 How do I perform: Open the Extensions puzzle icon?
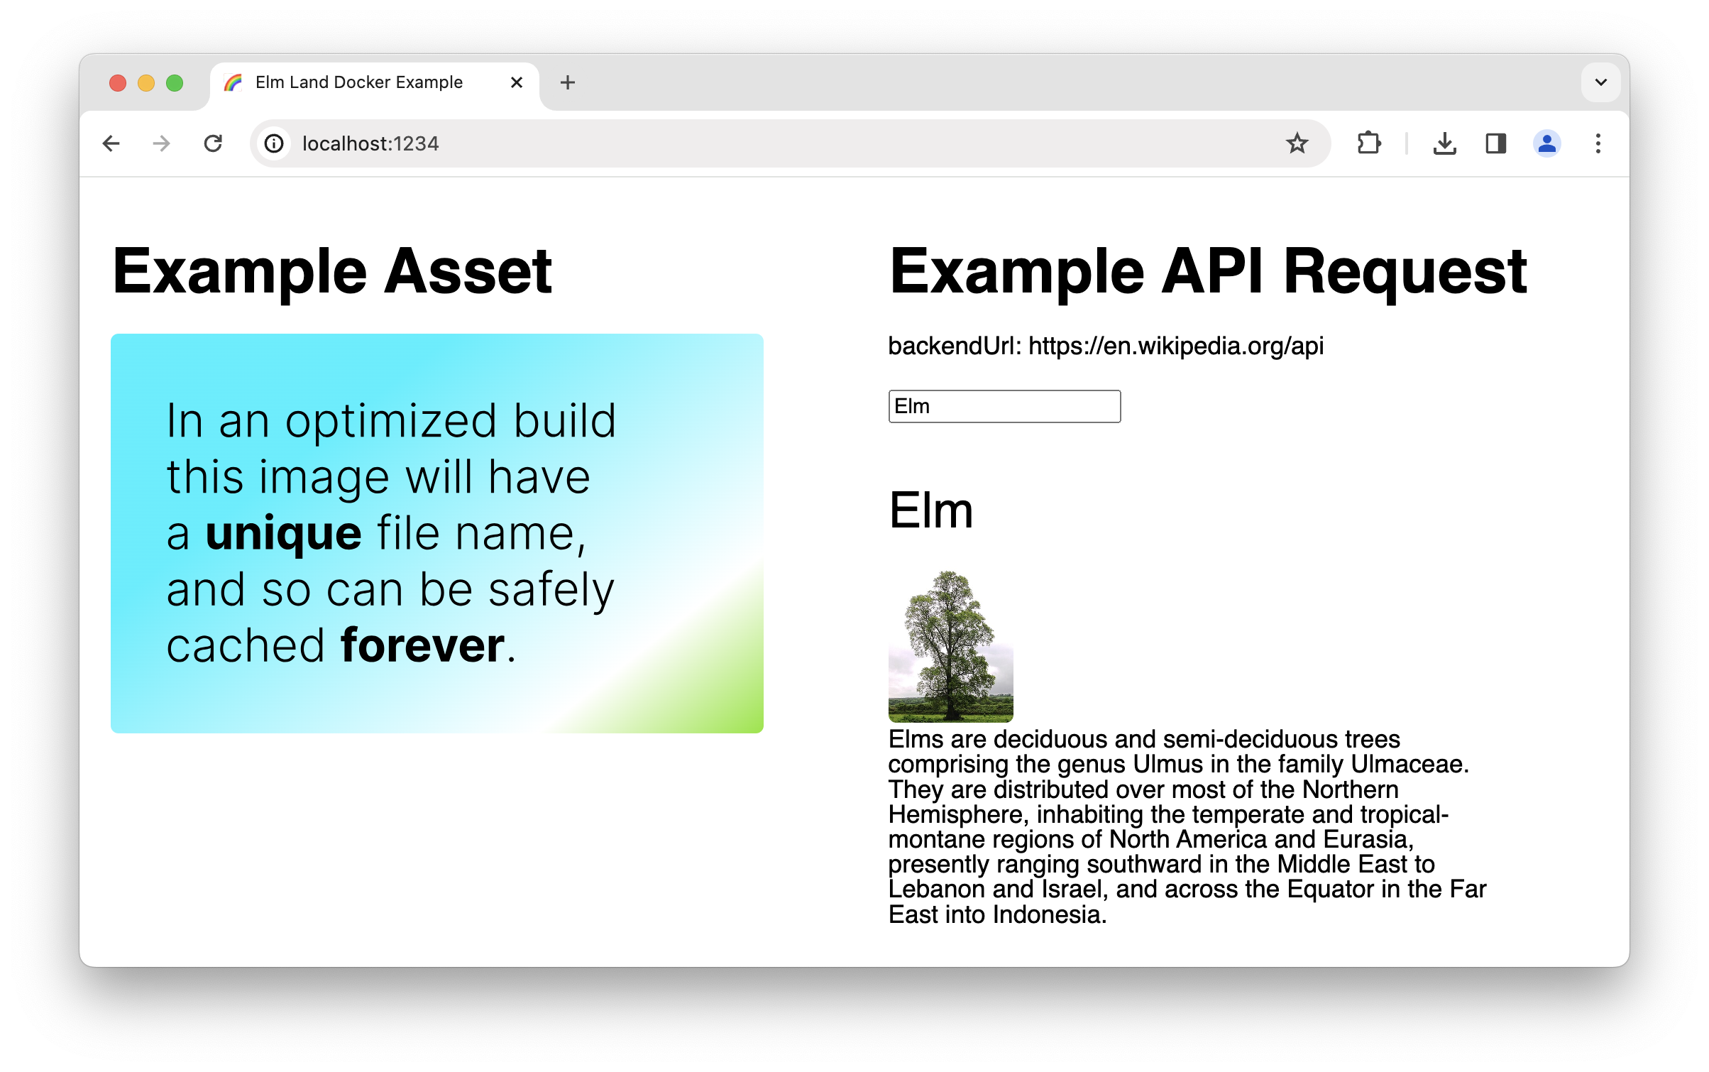click(1368, 144)
